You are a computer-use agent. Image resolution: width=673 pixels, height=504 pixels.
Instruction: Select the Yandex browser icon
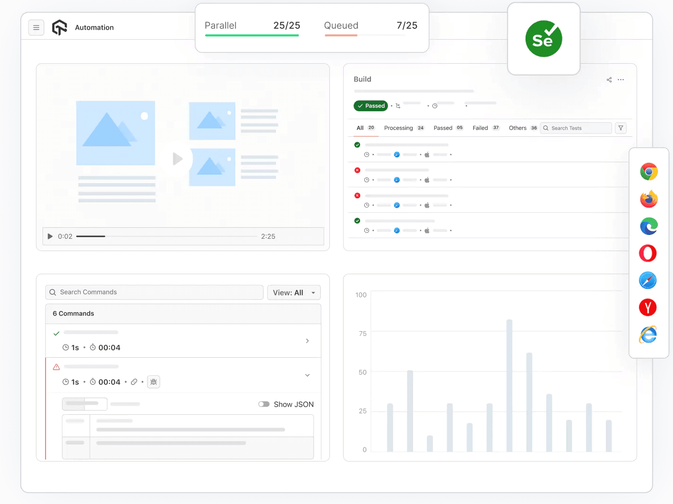[x=647, y=307]
